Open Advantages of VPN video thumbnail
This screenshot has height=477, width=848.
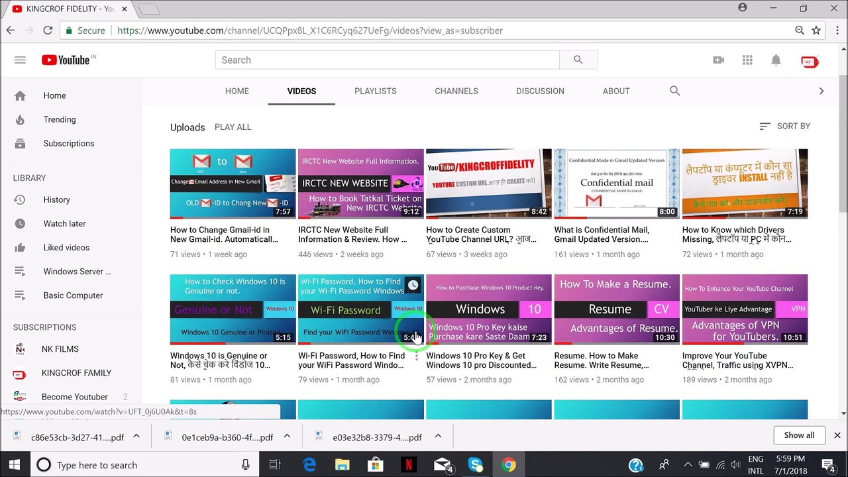tap(745, 309)
